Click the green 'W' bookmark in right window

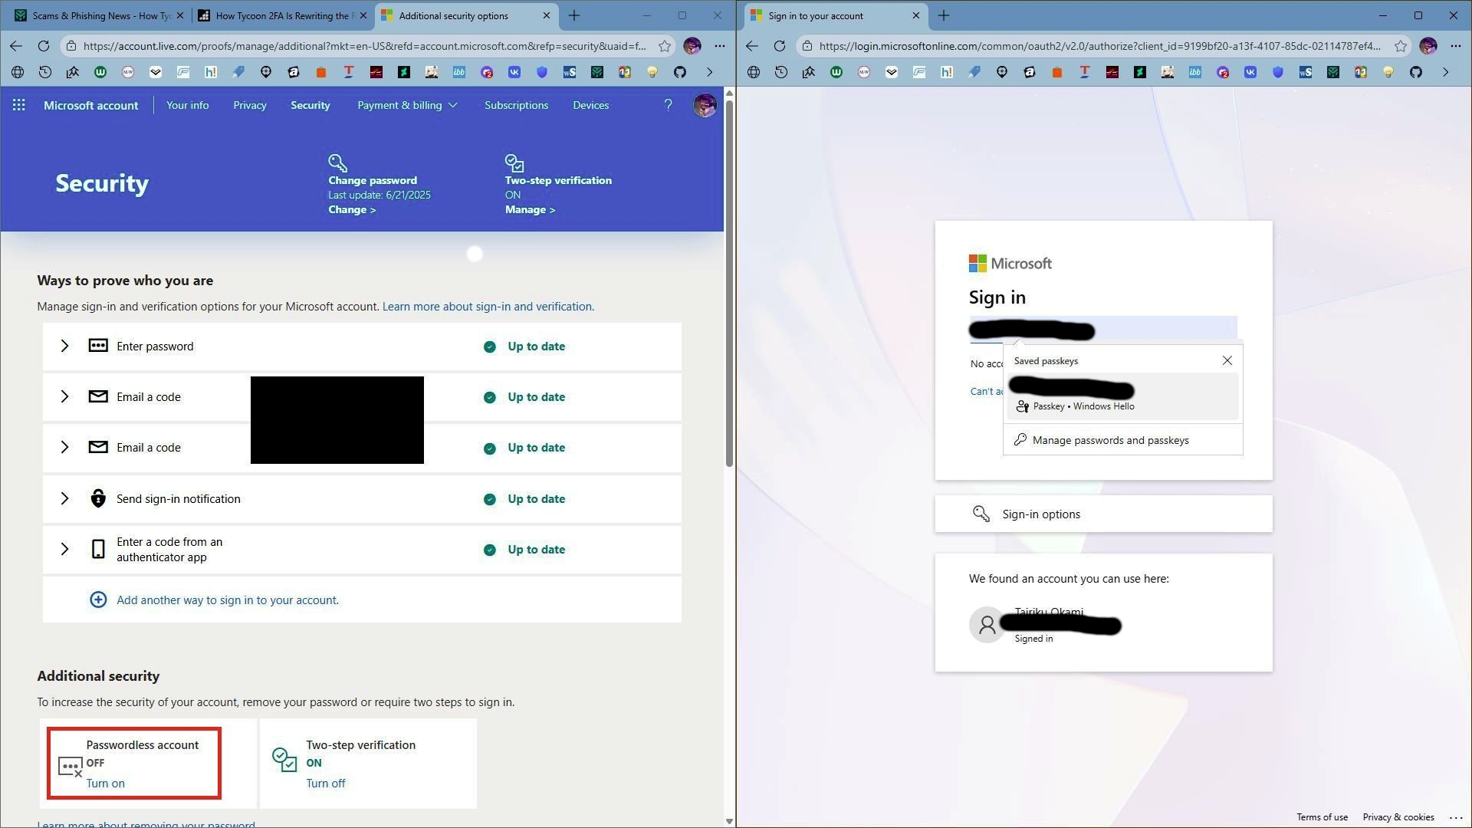click(x=836, y=72)
